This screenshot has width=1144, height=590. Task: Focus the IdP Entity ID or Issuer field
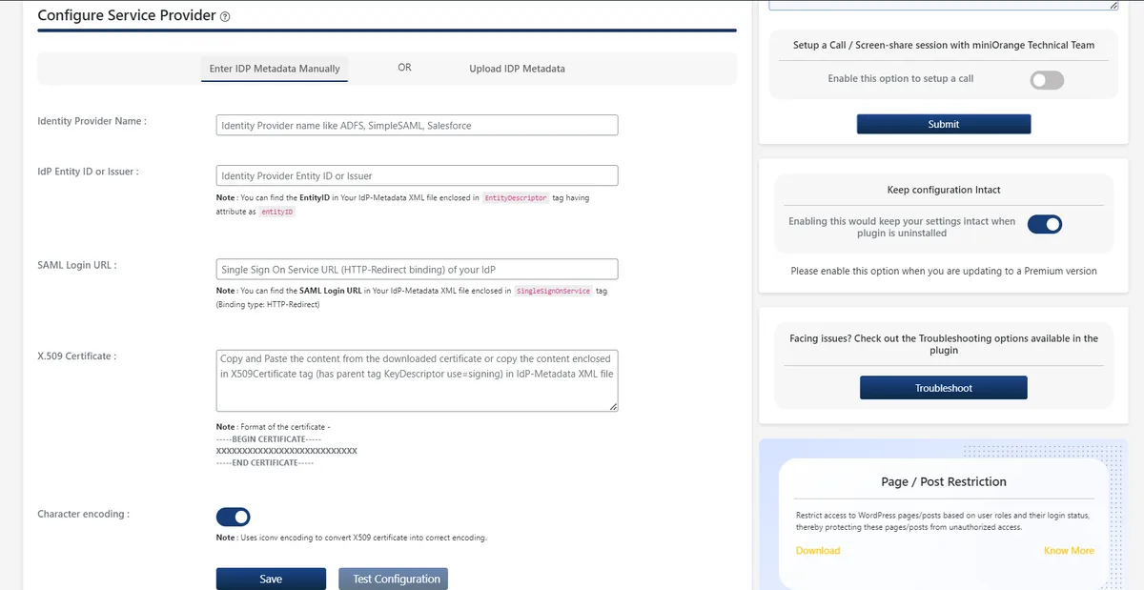(417, 175)
